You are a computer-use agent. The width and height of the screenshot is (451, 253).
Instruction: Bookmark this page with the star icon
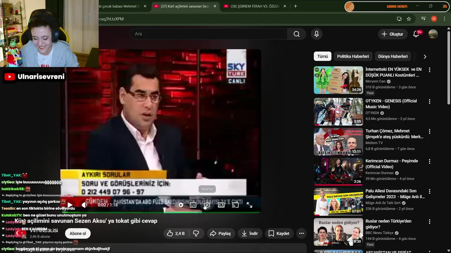[409, 19]
